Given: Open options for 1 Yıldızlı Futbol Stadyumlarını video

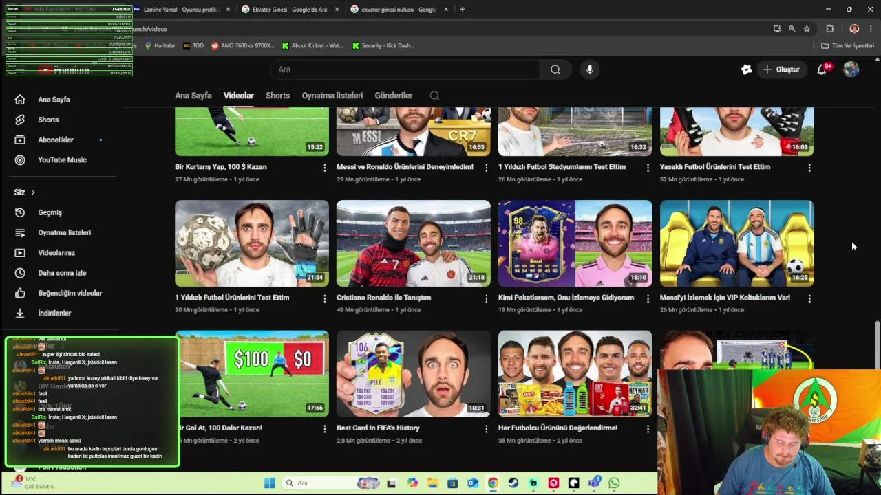Looking at the screenshot, I should click(648, 168).
